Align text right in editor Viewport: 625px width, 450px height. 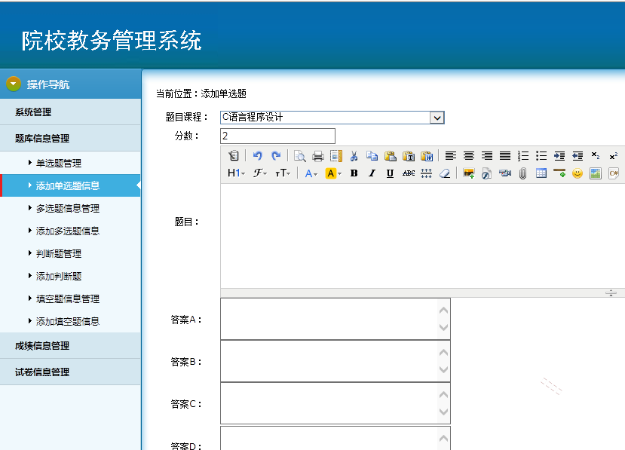pyautogui.click(x=487, y=156)
